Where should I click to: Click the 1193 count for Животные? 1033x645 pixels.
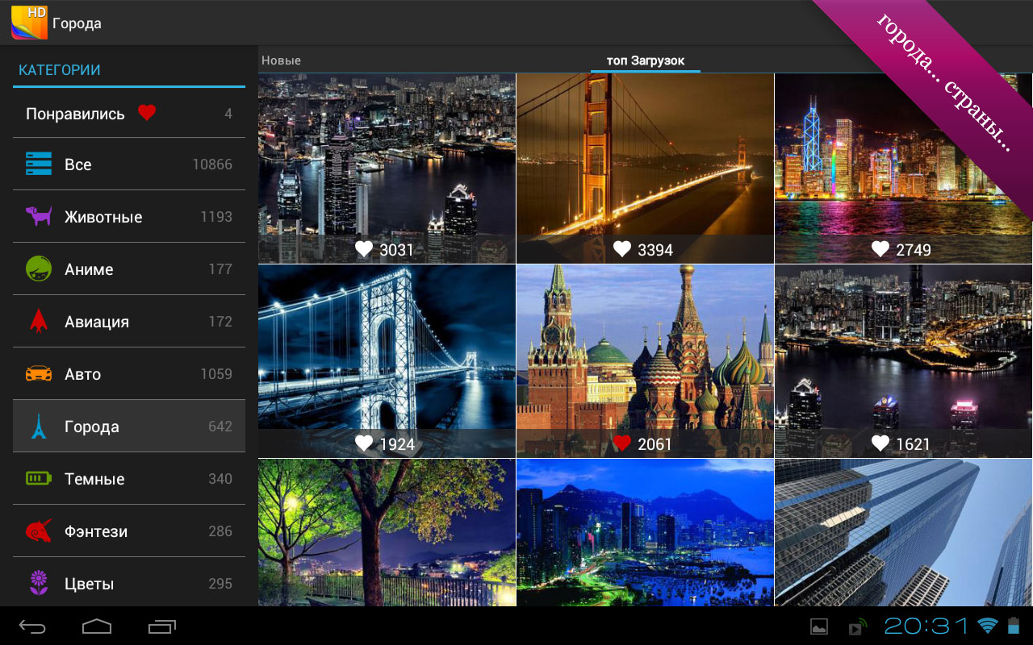(216, 217)
